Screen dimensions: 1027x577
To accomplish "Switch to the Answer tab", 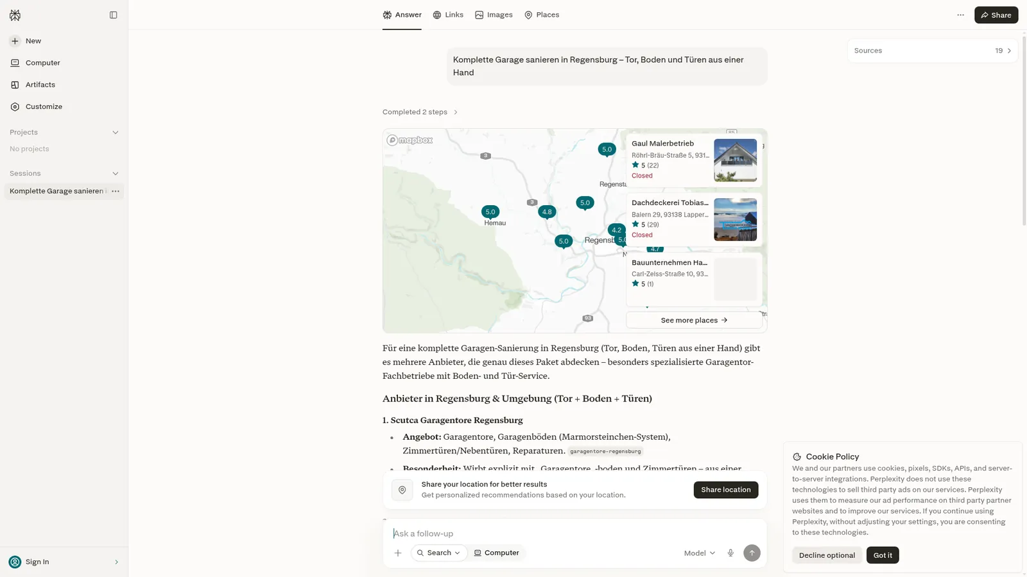I will (x=402, y=15).
